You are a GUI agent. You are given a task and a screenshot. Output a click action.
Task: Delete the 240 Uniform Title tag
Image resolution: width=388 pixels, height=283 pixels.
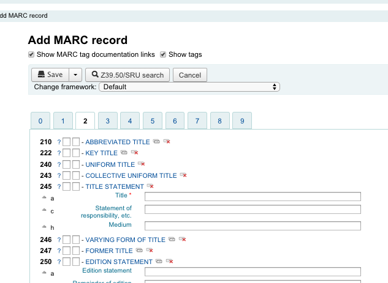pyautogui.click(x=142, y=164)
